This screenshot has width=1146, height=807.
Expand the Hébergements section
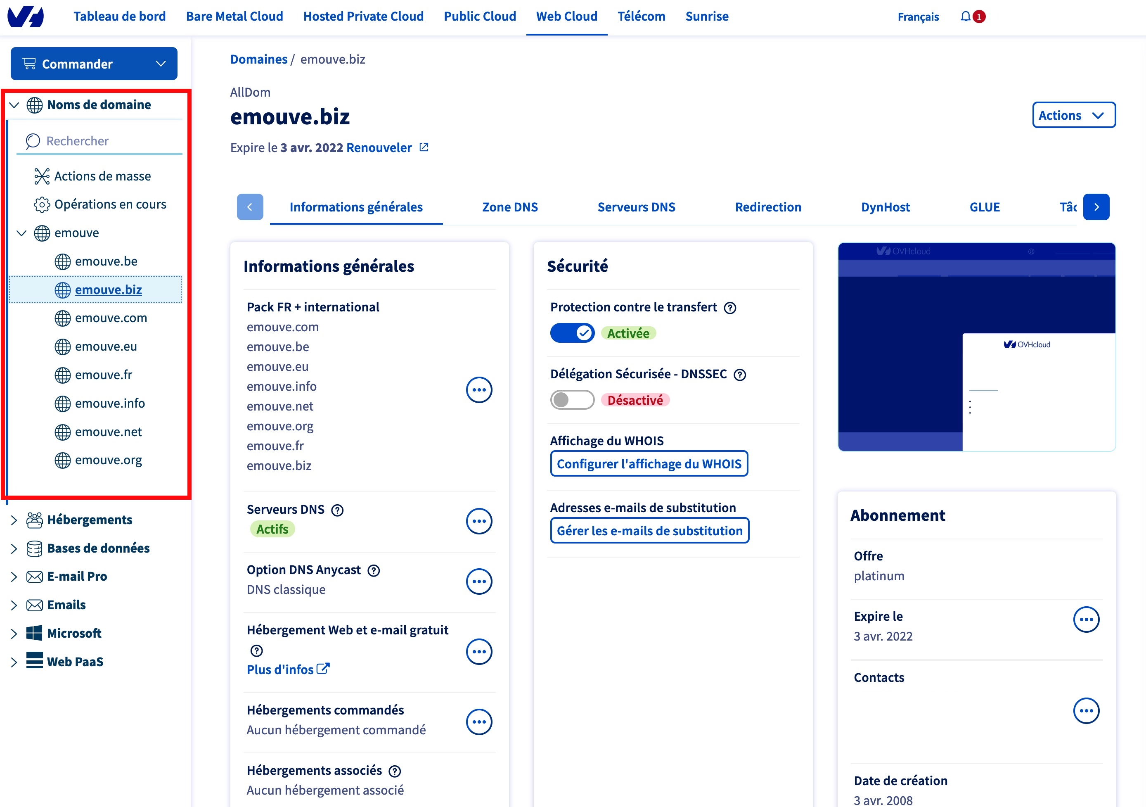coord(14,520)
